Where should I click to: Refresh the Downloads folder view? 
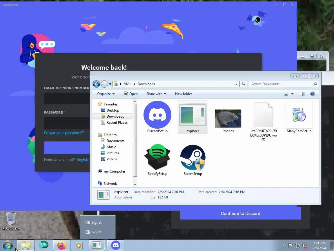click(x=243, y=84)
